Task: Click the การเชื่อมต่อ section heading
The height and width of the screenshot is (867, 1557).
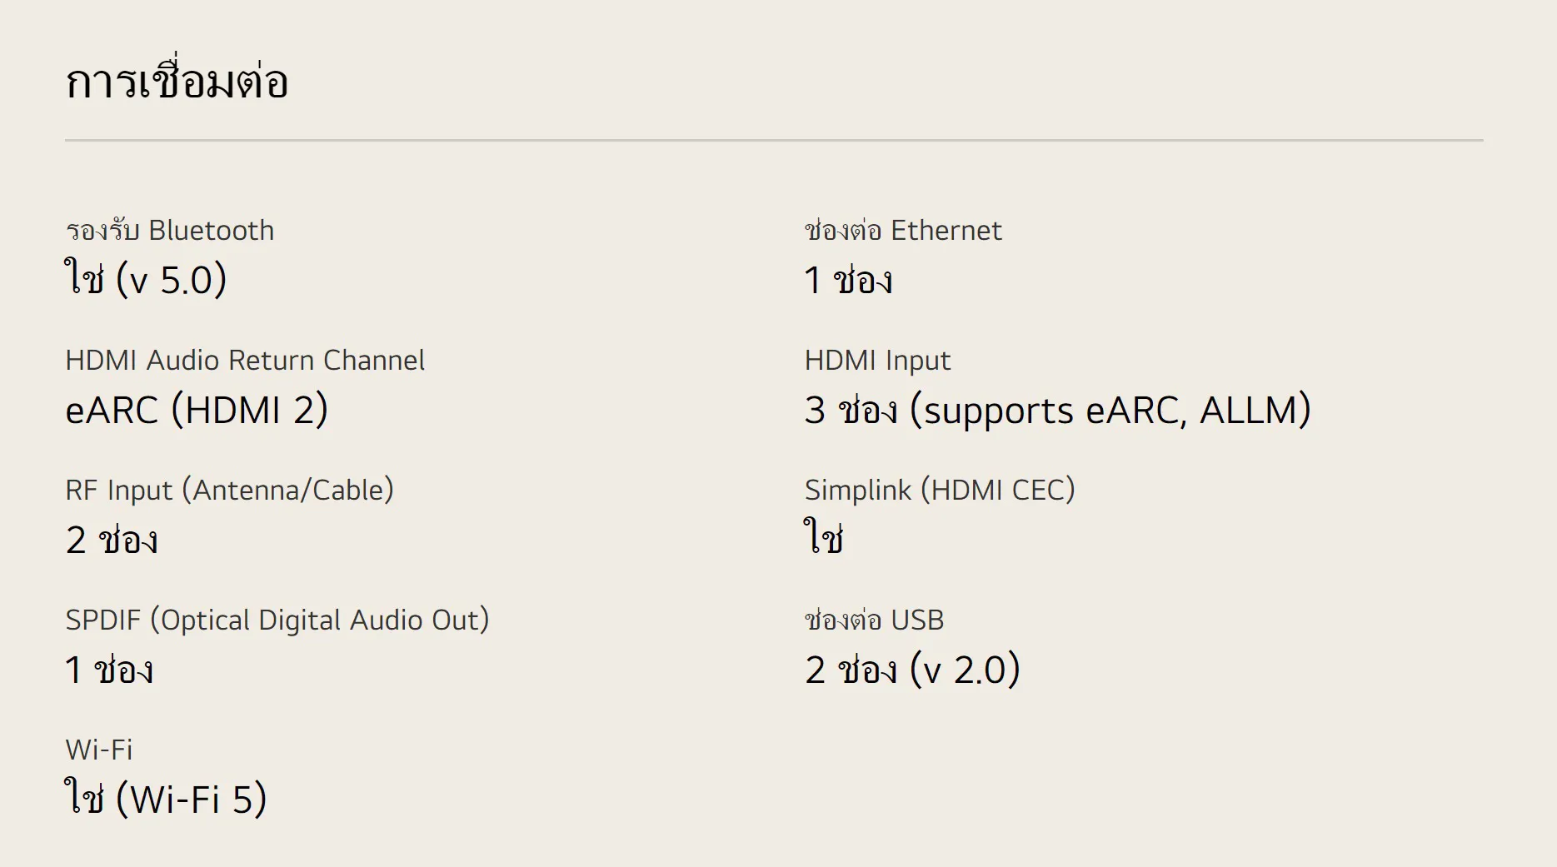Action: 177,82
